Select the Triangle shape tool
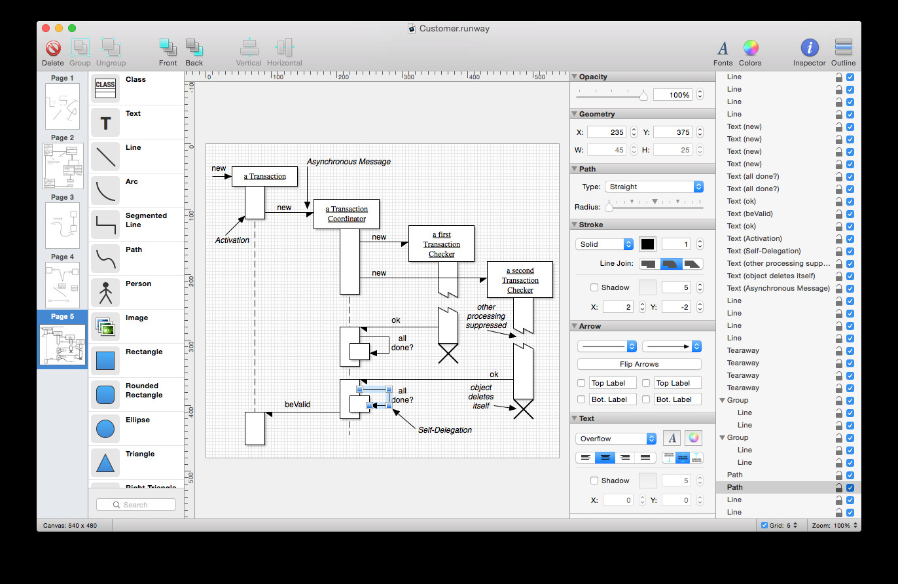This screenshot has height=584, width=898. pyautogui.click(x=105, y=462)
